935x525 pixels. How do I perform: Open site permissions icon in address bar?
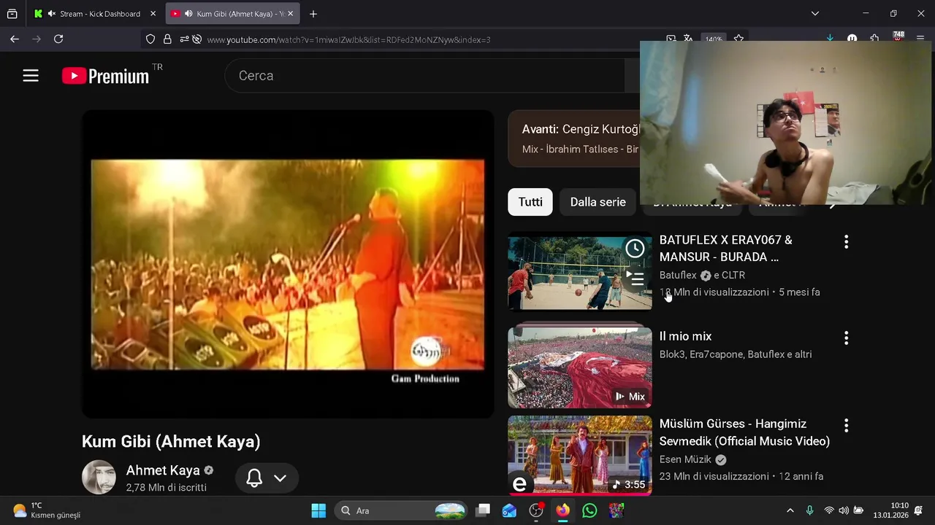[x=184, y=39]
